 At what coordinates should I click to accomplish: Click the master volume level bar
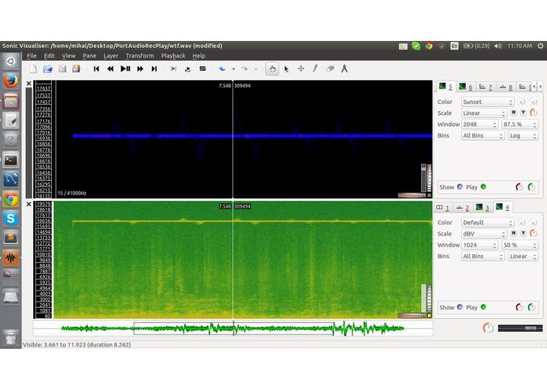pyautogui.click(x=520, y=328)
